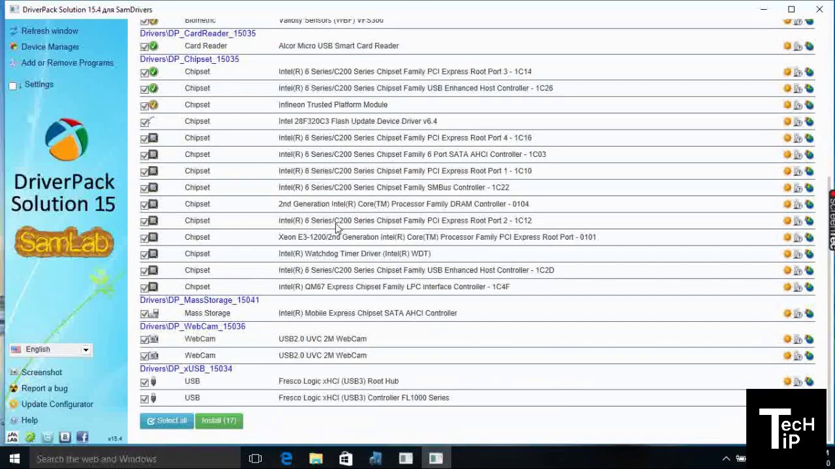Click orange icon on Infineon Trusted Platform Module row
This screenshot has height=469, width=835.
click(787, 105)
